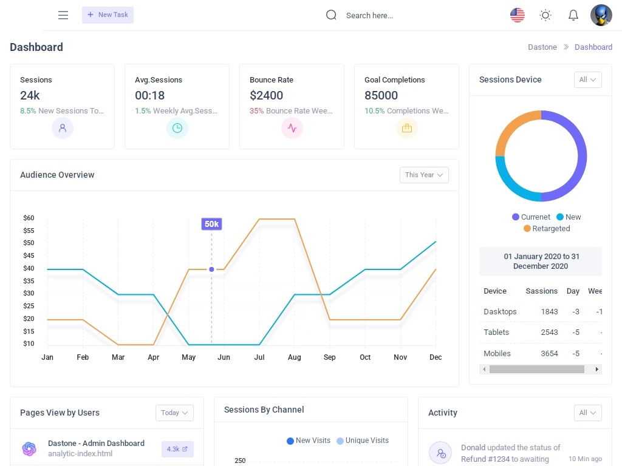This screenshot has height=466, width=622.
Task: Click the 10 Min ago timestamp
Action: point(585,459)
